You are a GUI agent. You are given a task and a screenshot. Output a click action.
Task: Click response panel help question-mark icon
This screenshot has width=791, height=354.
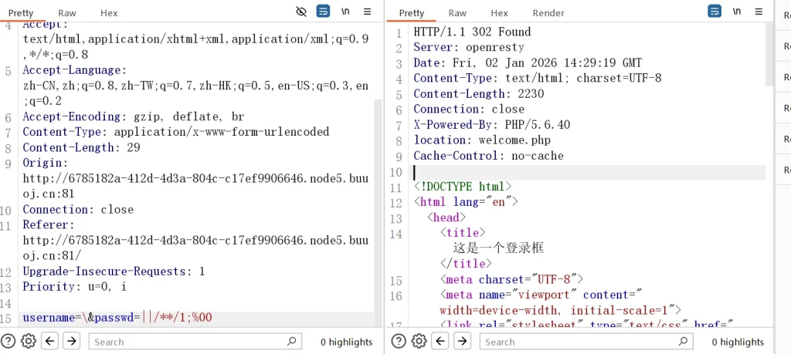(x=399, y=341)
